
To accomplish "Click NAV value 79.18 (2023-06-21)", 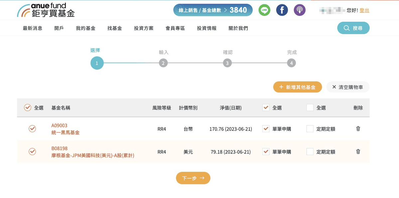I will (x=231, y=152).
